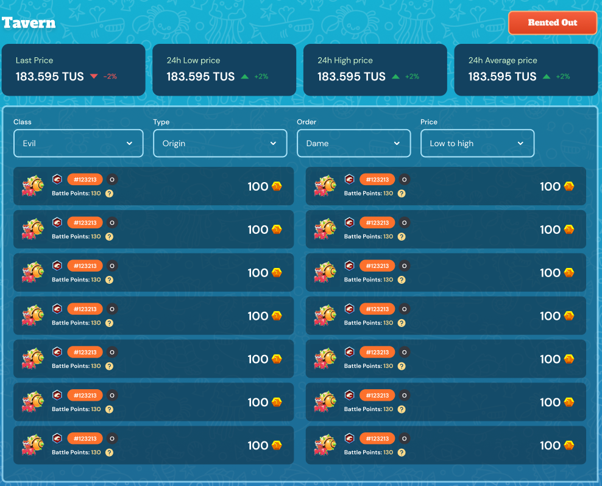Click Battle Points help icon in last left listing
602x486 pixels.
[x=110, y=453]
